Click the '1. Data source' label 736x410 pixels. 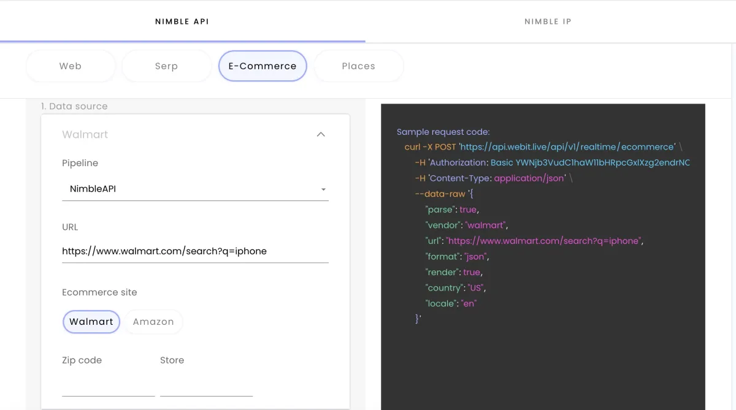pos(74,106)
